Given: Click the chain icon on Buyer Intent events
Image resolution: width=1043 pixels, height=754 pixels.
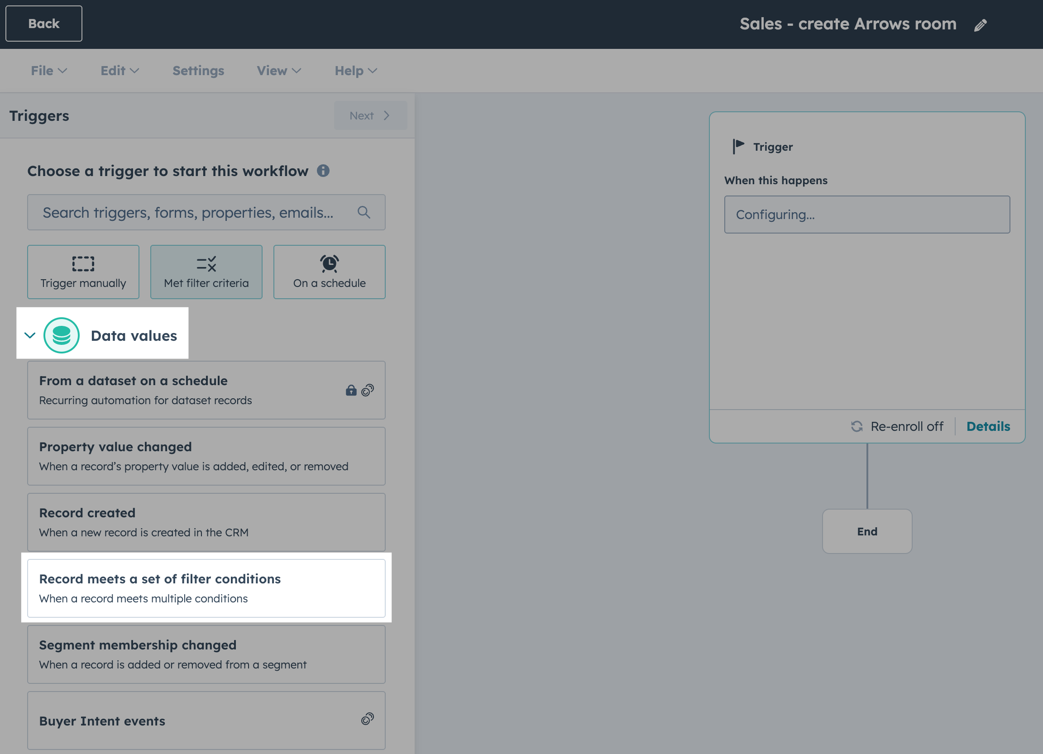Looking at the screenshot, I should pyautogui.click(x=368, y=719).
